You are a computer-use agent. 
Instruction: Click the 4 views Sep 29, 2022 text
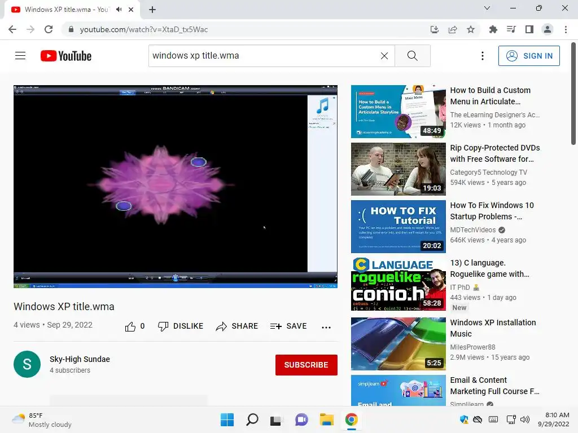pos(53,325)
